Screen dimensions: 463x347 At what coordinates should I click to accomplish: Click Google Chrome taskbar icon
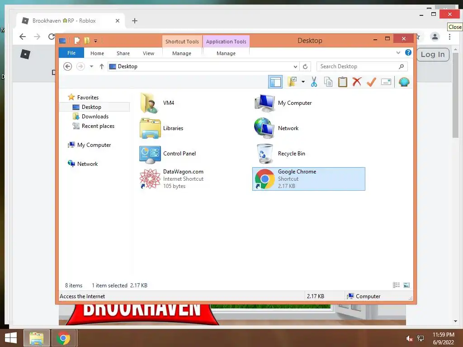pos(63,338)
